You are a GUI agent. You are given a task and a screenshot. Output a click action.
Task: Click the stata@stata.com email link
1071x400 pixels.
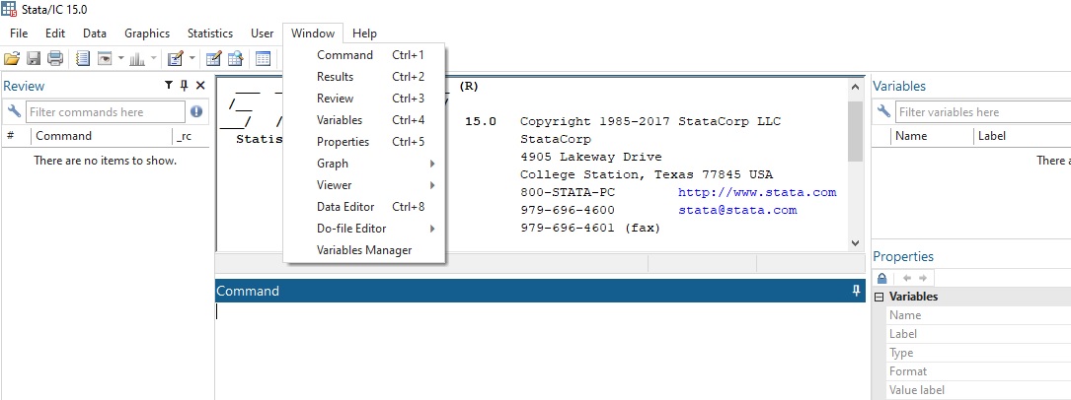coord(737,210)
